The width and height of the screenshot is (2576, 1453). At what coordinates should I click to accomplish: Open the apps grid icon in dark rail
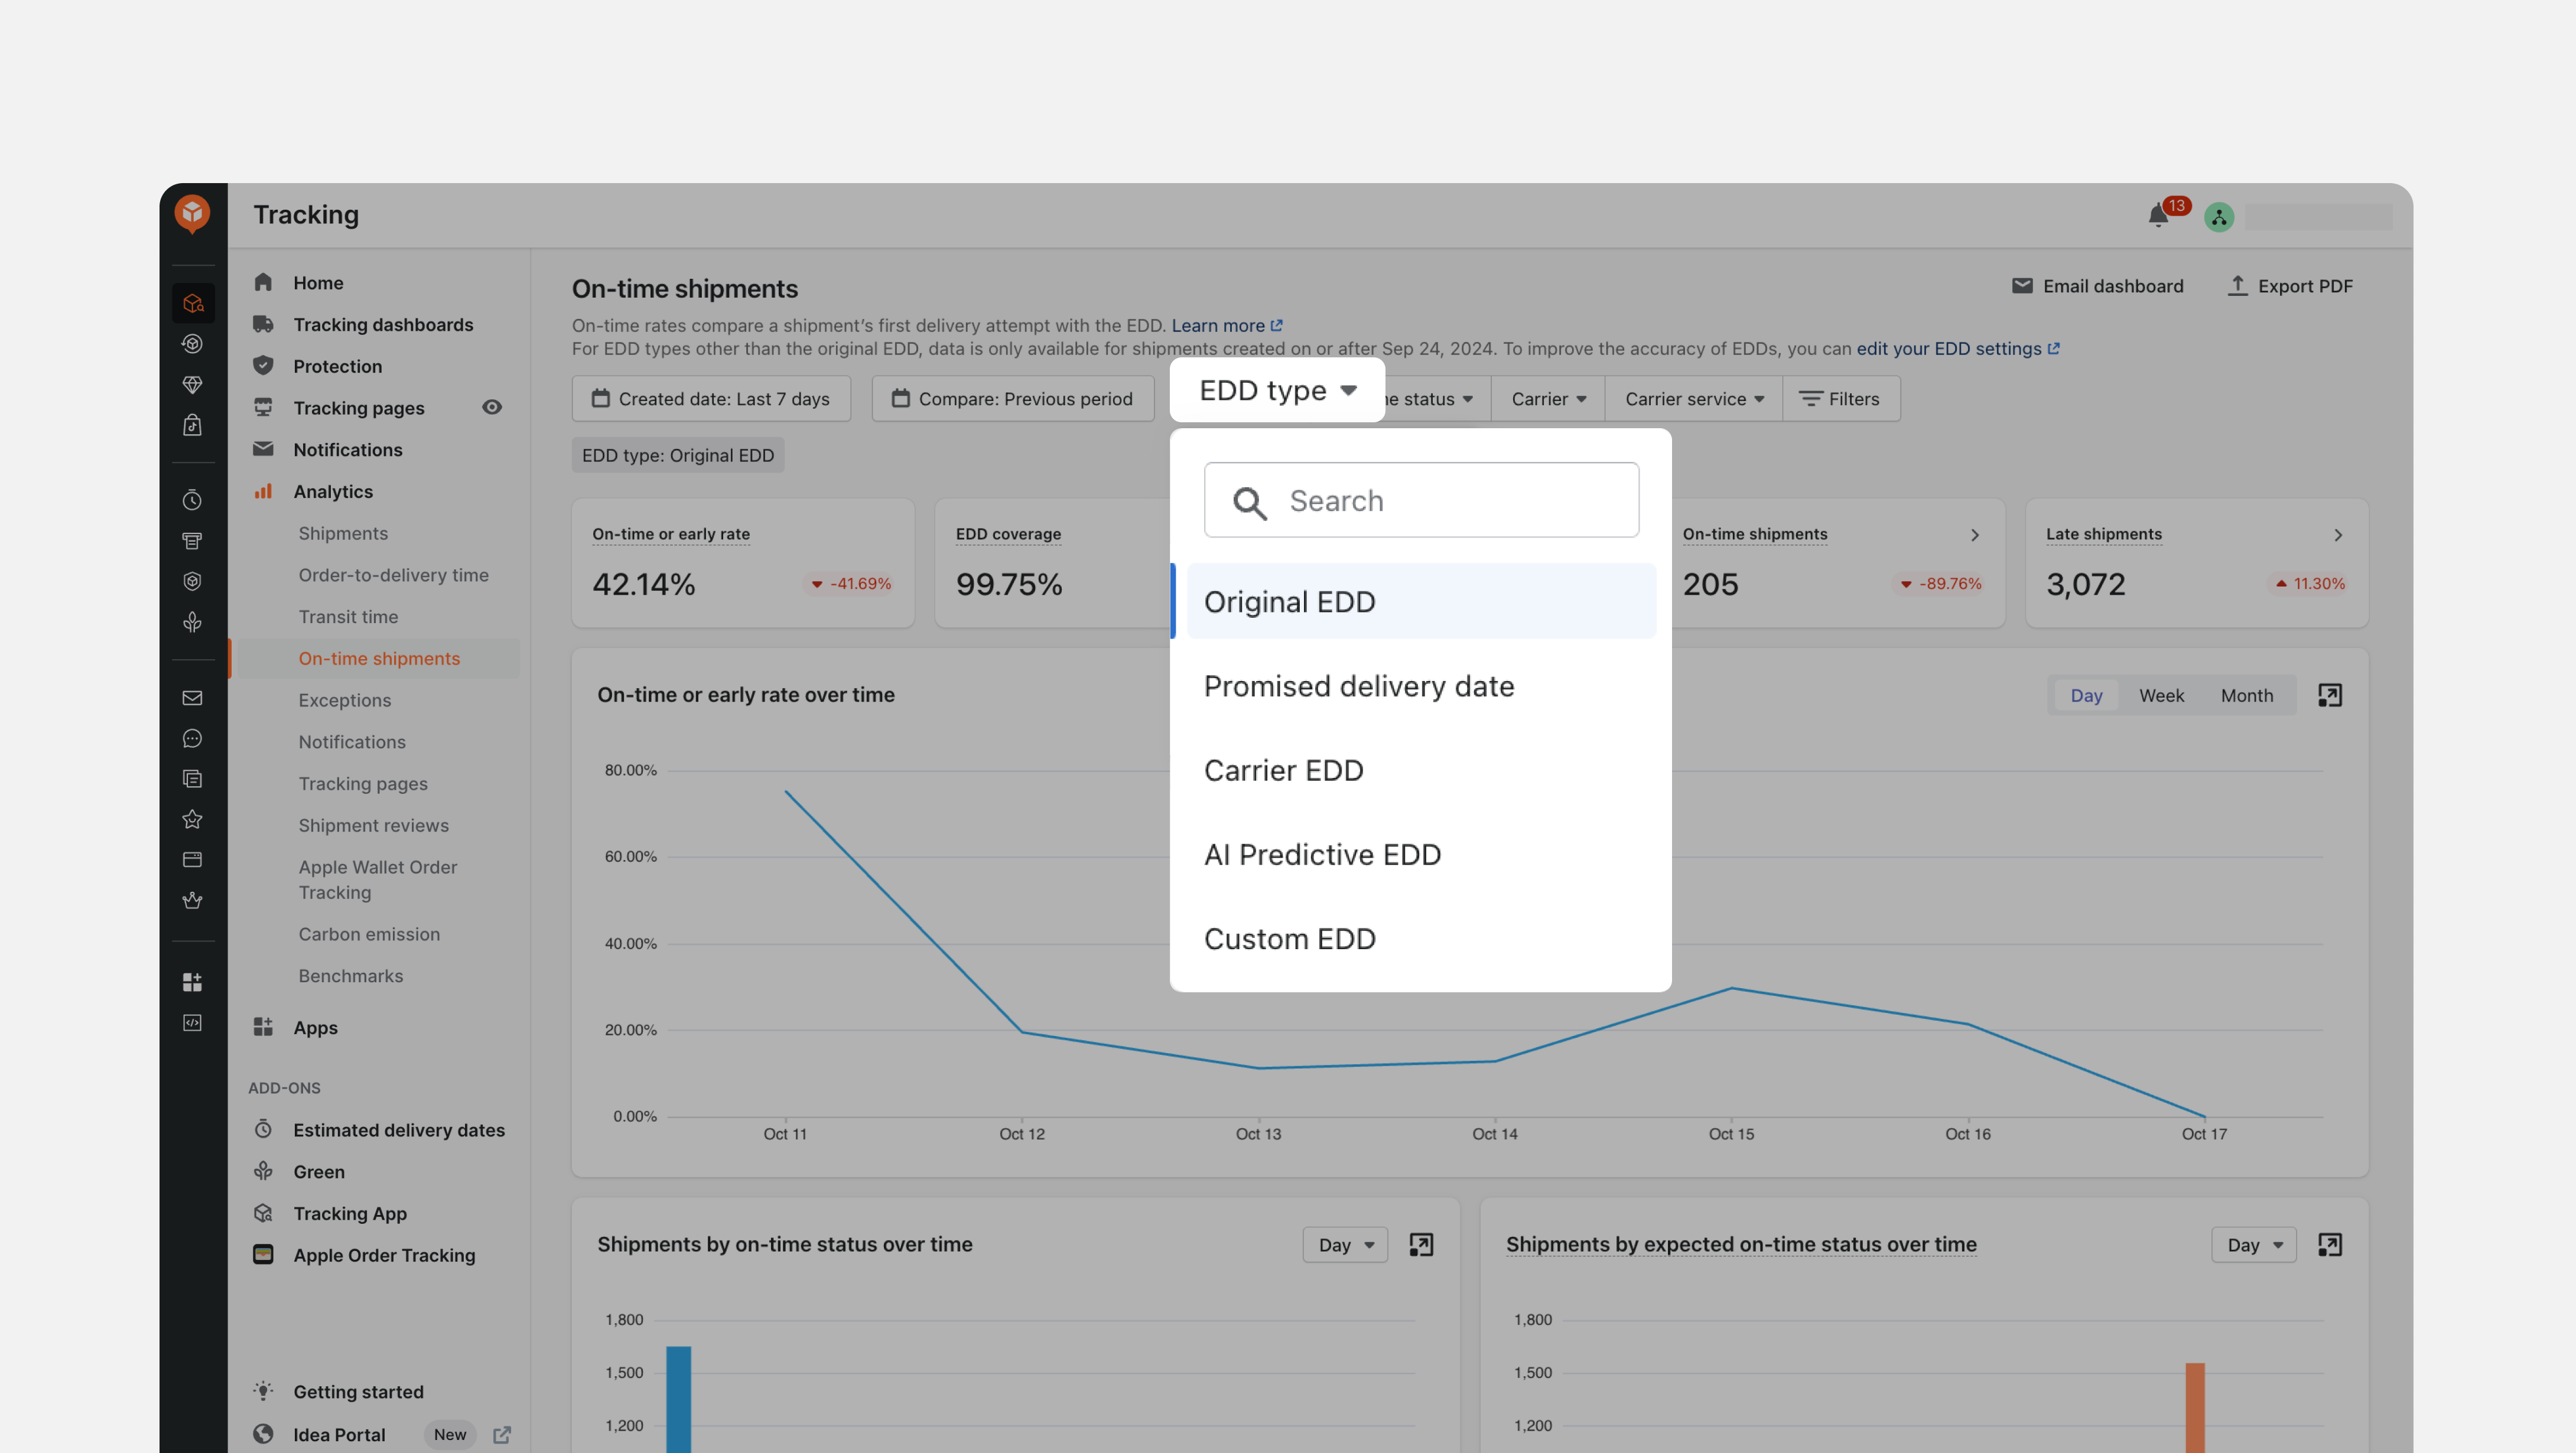pyautogui.click(x=193, y=982)
